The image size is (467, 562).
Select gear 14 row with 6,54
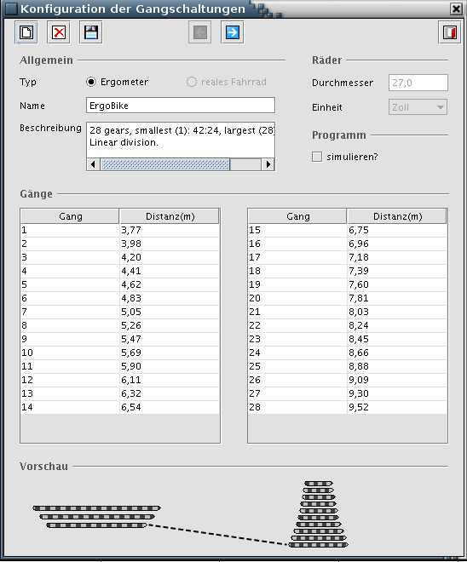[120, 407]
